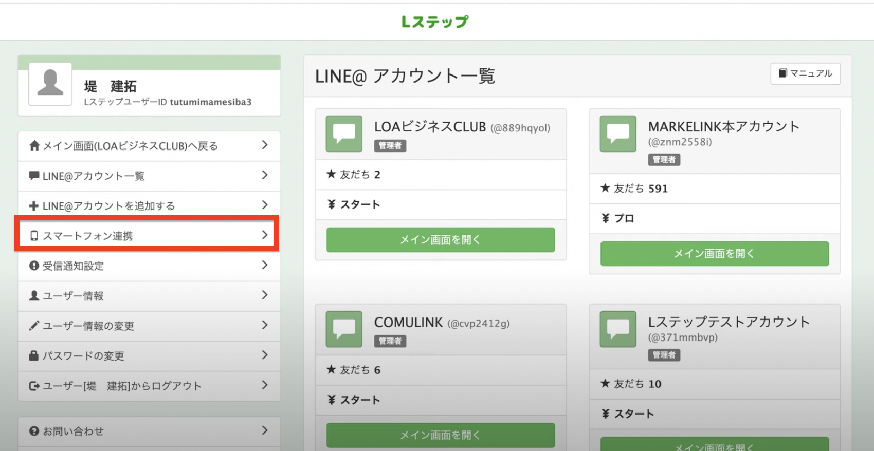Click chevron on お問い合わせ row
Screen dimensions: 874x451
(x=265, y=430)
